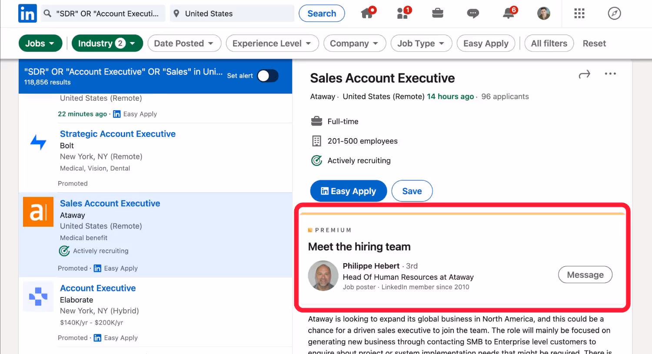Expand the Industry filter dropdown
Viewport: 652px width, 354px height.
107,43
